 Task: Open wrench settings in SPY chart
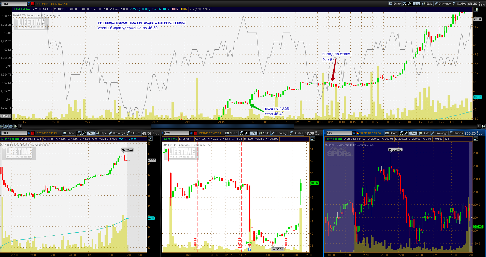[406, 133]
